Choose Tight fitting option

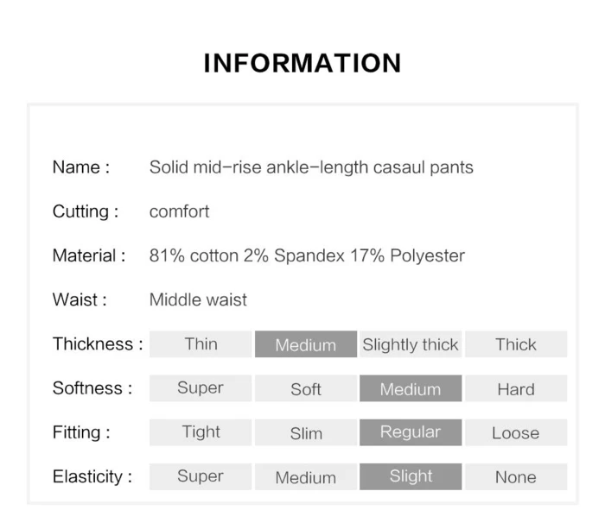[x=201, y=432]
